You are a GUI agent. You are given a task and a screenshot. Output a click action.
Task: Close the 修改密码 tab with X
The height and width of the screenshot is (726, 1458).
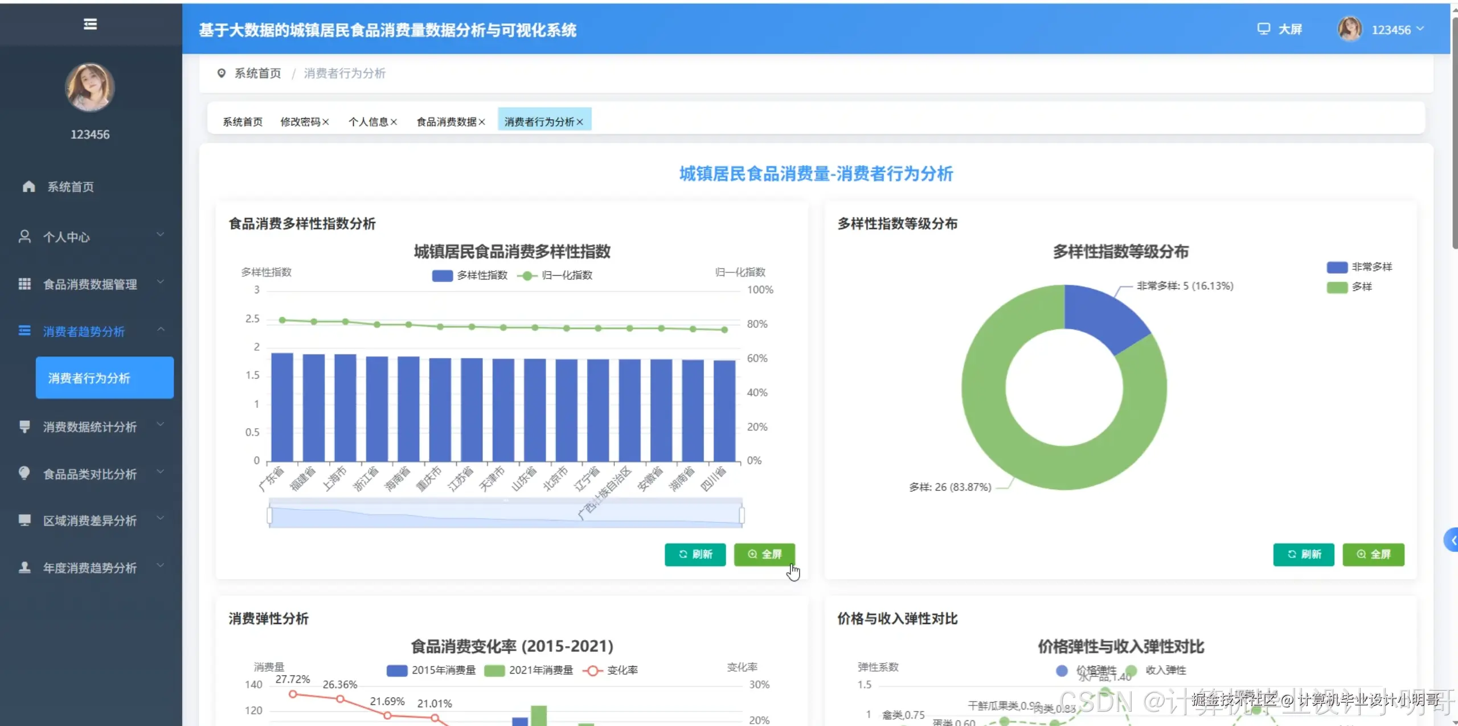pos(326,122)
